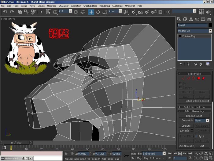Click the Cut button

point(202,146)
